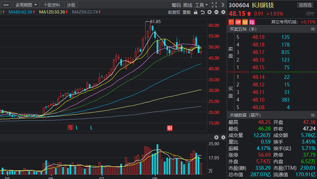
Task: Select buy level 5 price 48.08
Action: [259, 107]
